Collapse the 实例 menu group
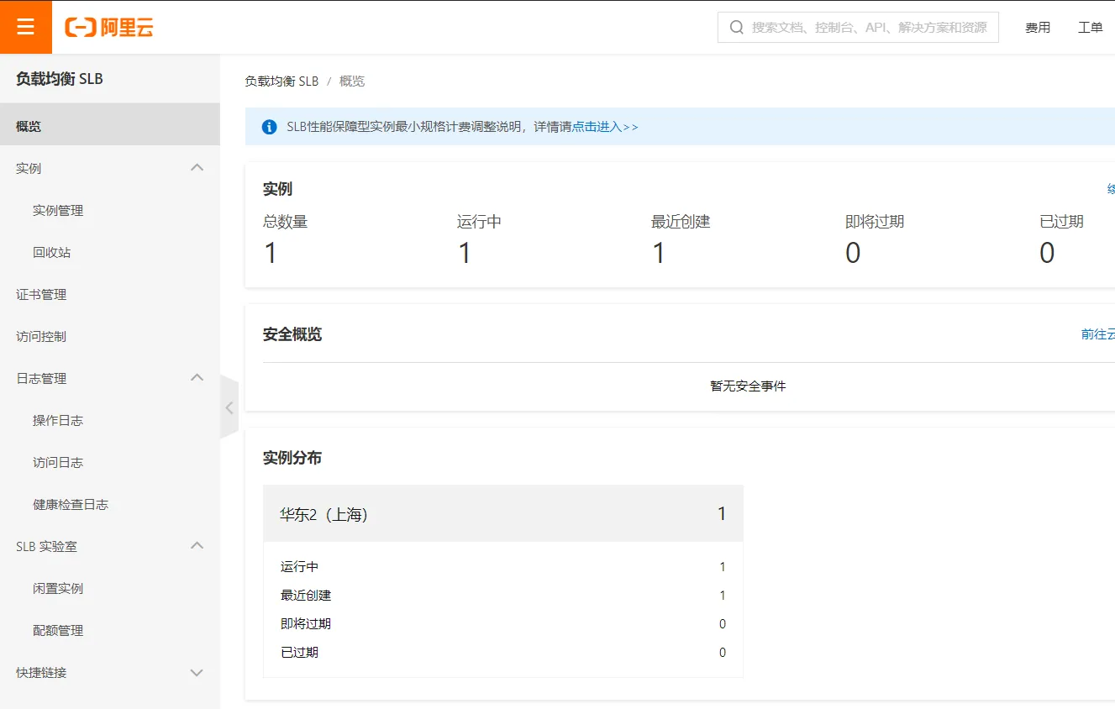 (197, 168)
